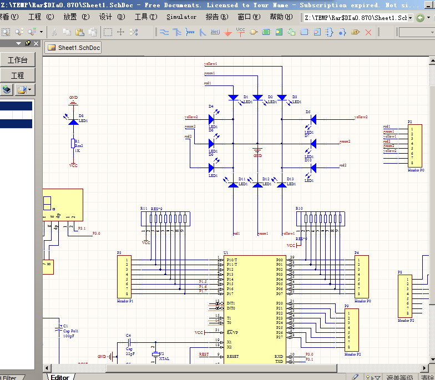Click the green back navigation arrow
The height and width of the screenshot is (380, 435).
click(420, 18)
